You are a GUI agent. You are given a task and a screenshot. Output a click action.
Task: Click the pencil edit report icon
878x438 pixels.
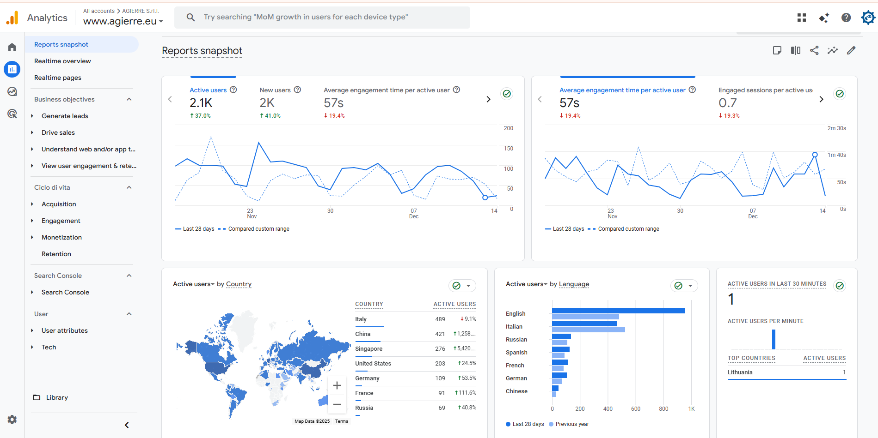851,50
